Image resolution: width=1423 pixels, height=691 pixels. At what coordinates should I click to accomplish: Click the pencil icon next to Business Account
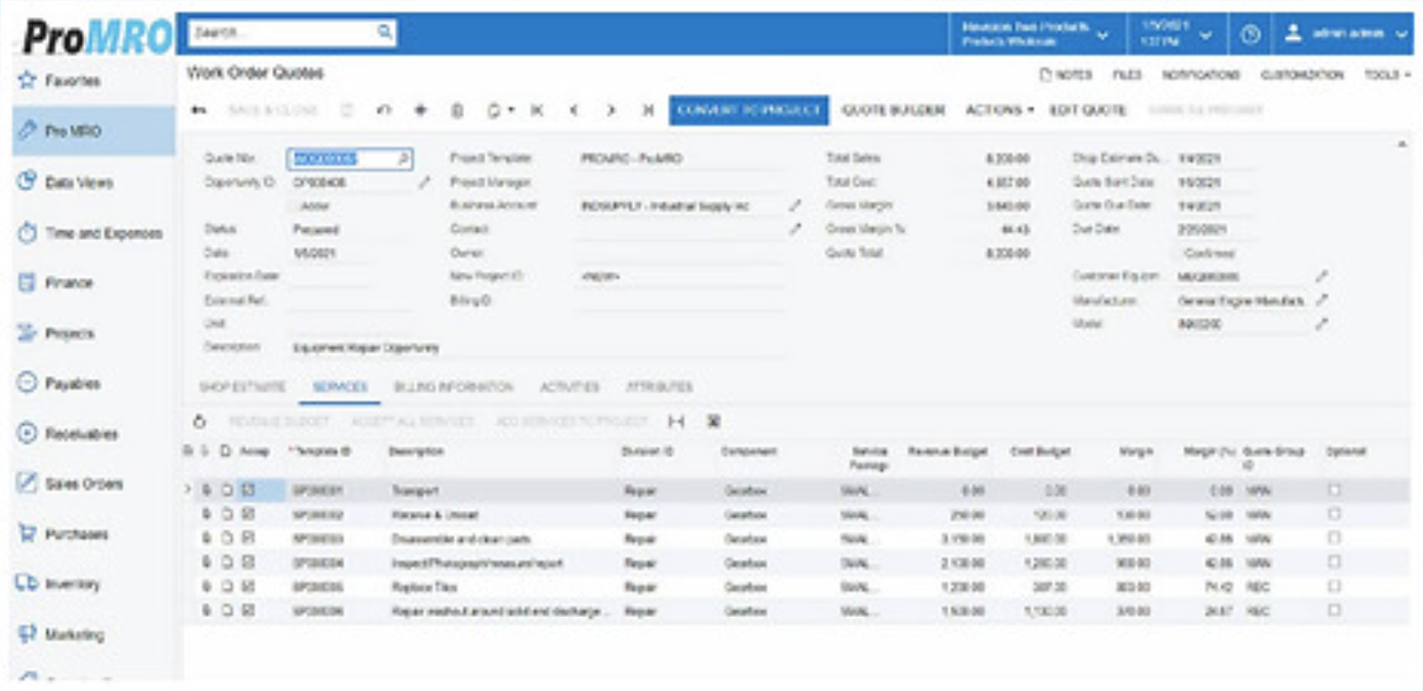[795, 206]
